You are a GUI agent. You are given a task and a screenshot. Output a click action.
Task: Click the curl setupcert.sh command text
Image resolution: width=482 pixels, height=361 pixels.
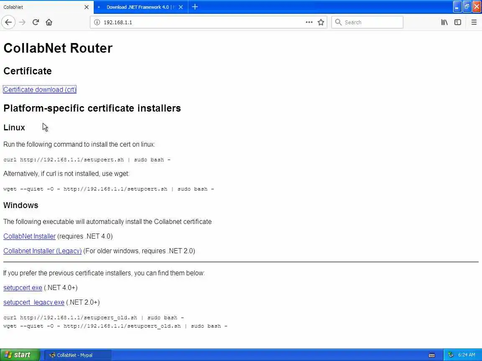pos(87,160)
